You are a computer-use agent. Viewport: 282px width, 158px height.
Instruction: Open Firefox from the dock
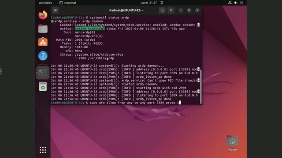click(x=43, y=15)
